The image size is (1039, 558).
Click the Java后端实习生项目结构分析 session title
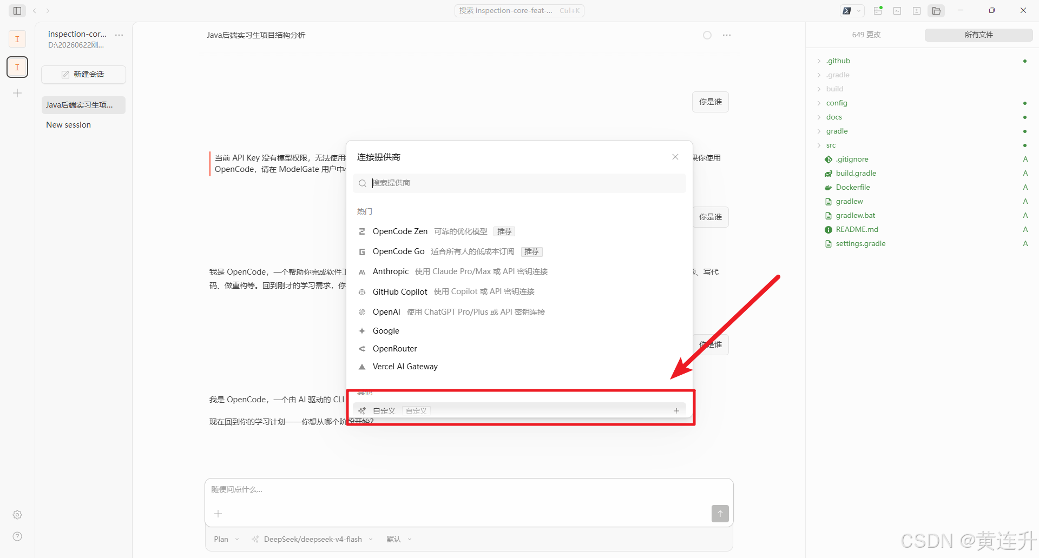(256, 35)
